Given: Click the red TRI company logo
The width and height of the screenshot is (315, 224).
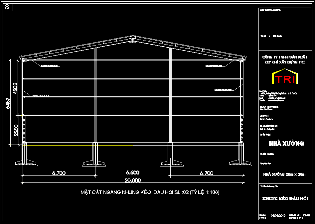Looking at the screenshot, I should (284, 76).
